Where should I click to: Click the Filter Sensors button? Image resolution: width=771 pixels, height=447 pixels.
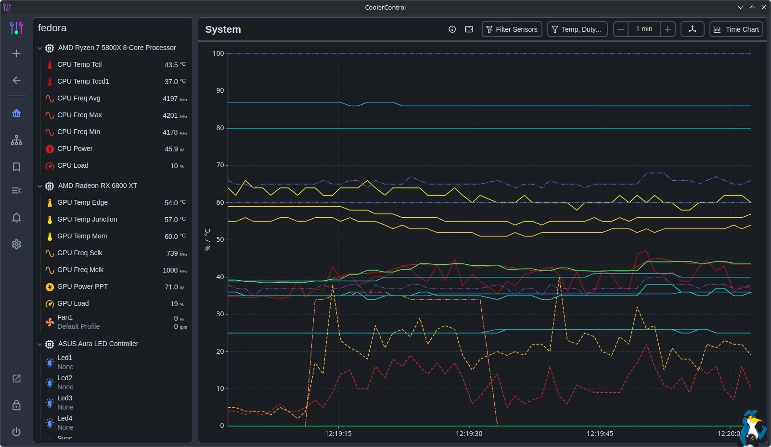point(512,29)
